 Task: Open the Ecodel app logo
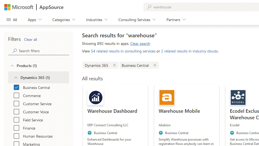(x=238, y=98)
